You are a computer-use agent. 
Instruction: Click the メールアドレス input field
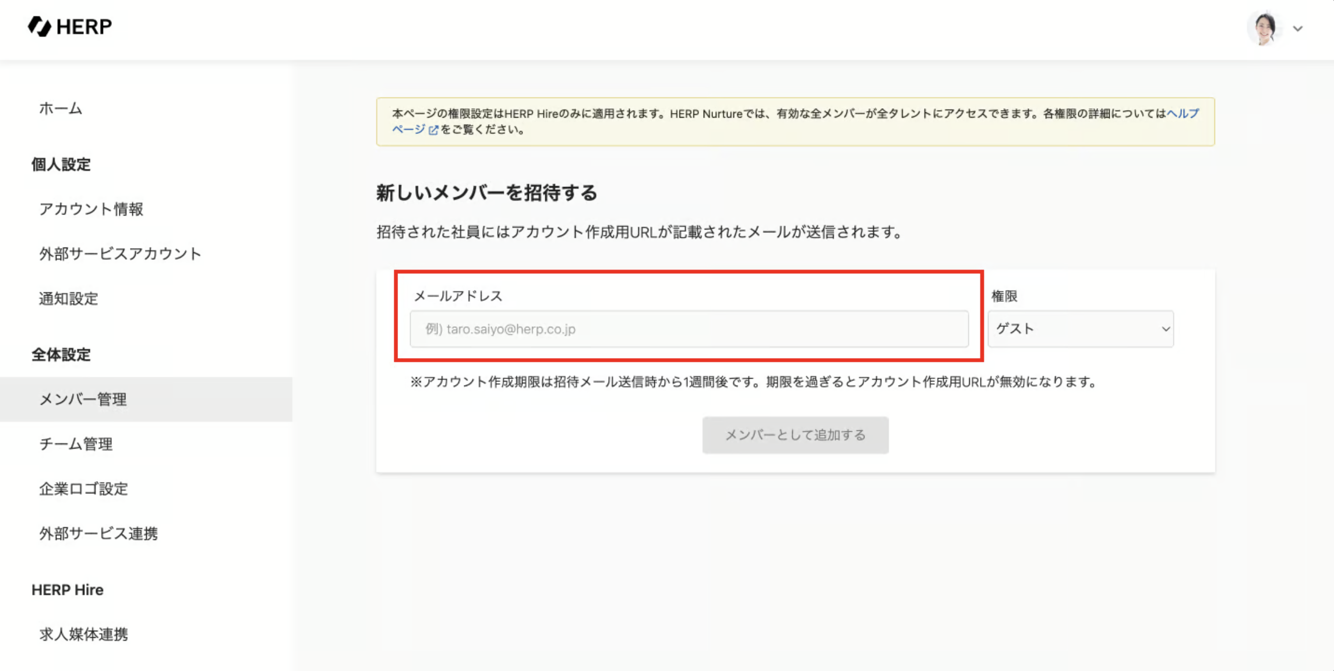pyautogui.click(x=689, y=329)
